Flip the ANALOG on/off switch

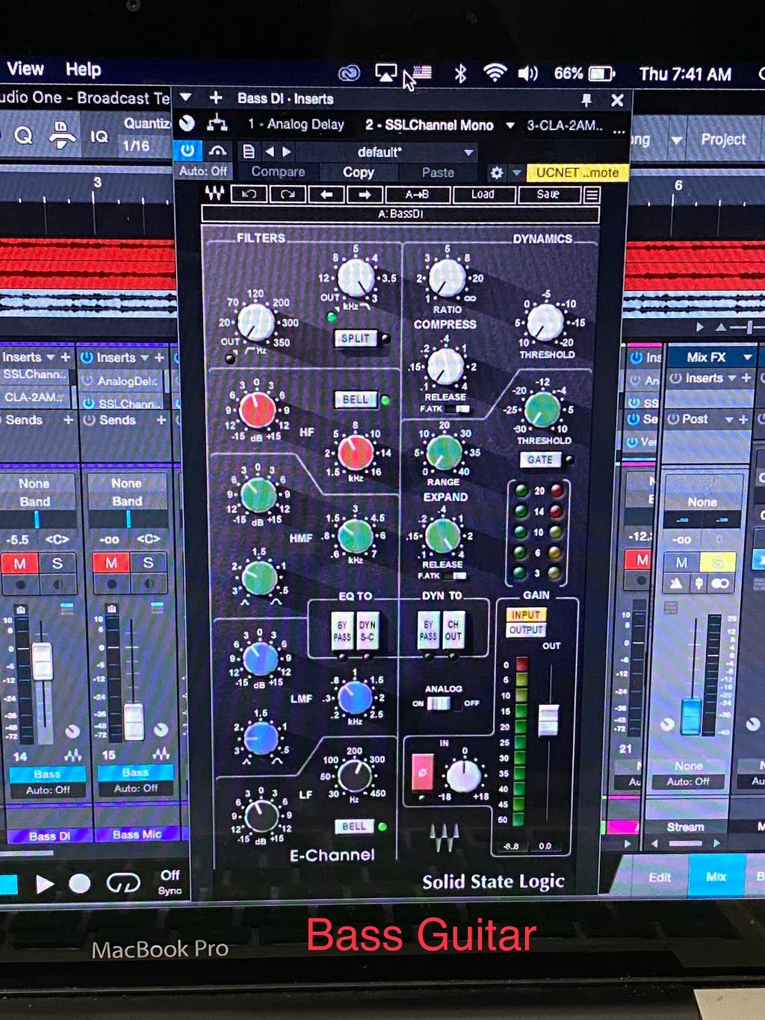[x=439, y=703]
